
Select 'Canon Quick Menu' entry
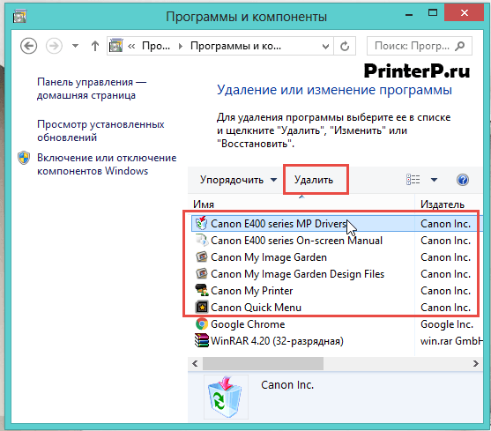coord(256,308)
